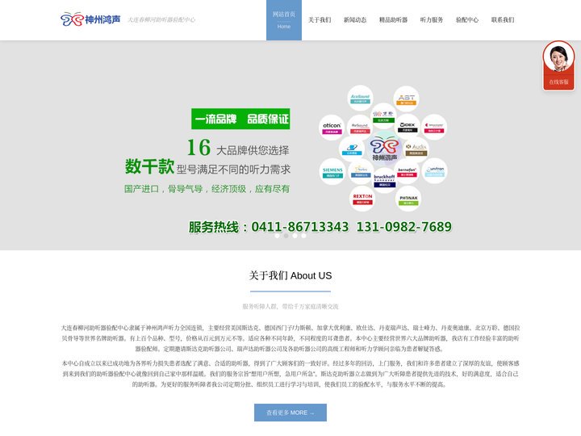This screenshot has height=436, width=581.
Task: Open the 在线客服 online chat label
Action: coord(558,82)
